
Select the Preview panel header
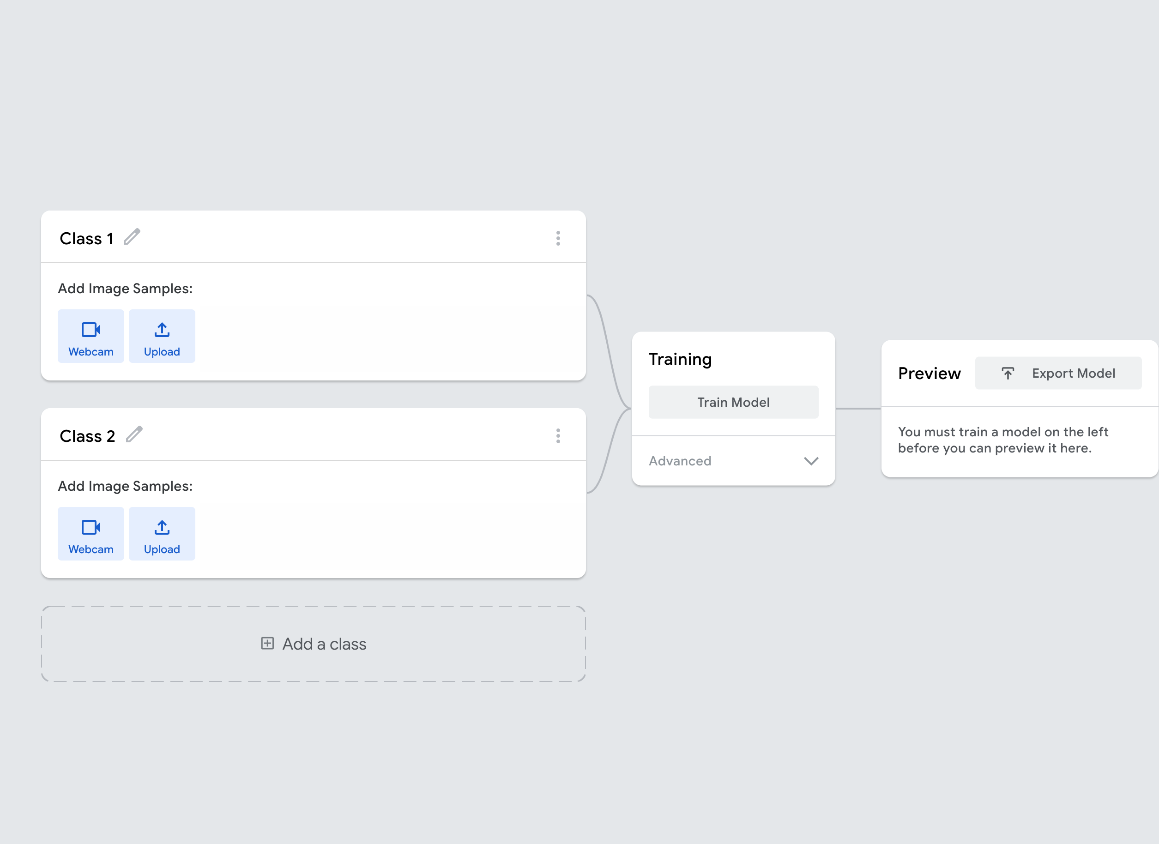[x=930, y=373]
